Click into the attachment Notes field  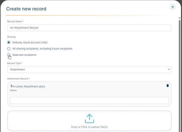point(89,100)
